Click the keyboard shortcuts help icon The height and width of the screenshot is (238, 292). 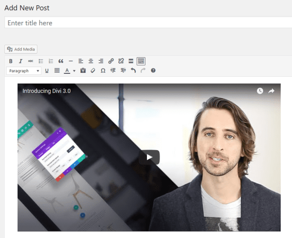click(153, 71)
